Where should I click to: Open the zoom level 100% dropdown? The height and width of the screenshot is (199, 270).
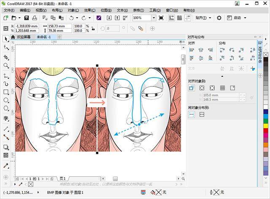tap(154, 18)
